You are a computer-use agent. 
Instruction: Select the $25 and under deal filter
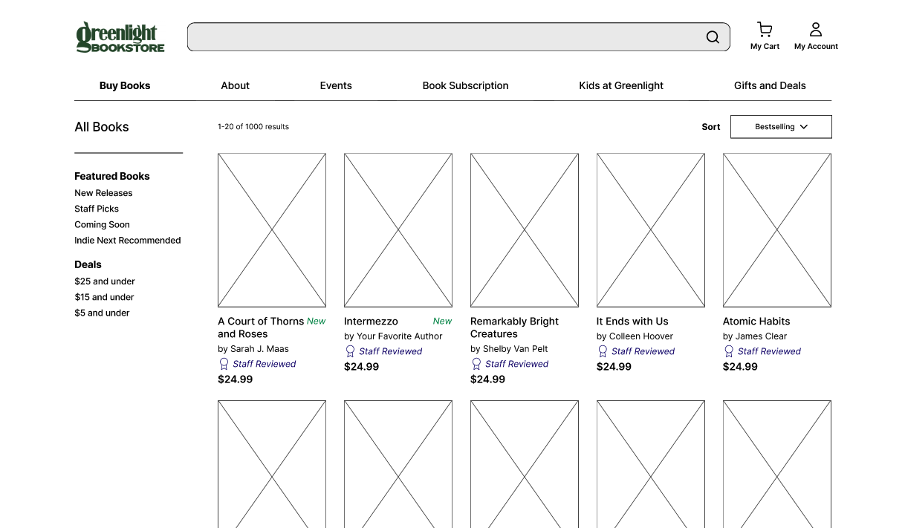click(105, 281)
